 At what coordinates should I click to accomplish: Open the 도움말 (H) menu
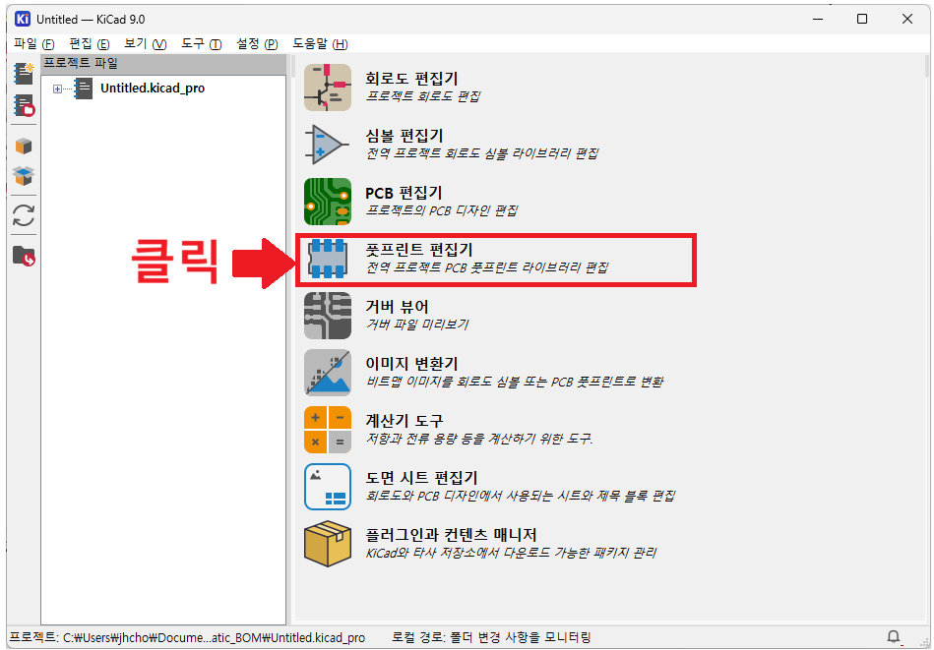pos(321,44)
